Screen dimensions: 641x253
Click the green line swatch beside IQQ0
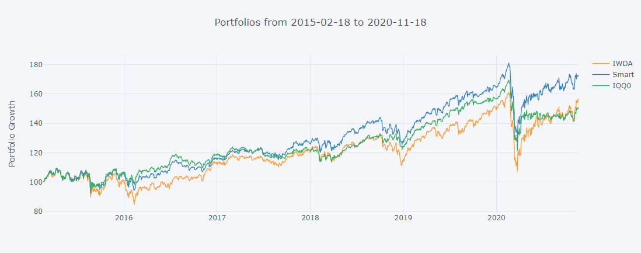(x=600, y=86)
